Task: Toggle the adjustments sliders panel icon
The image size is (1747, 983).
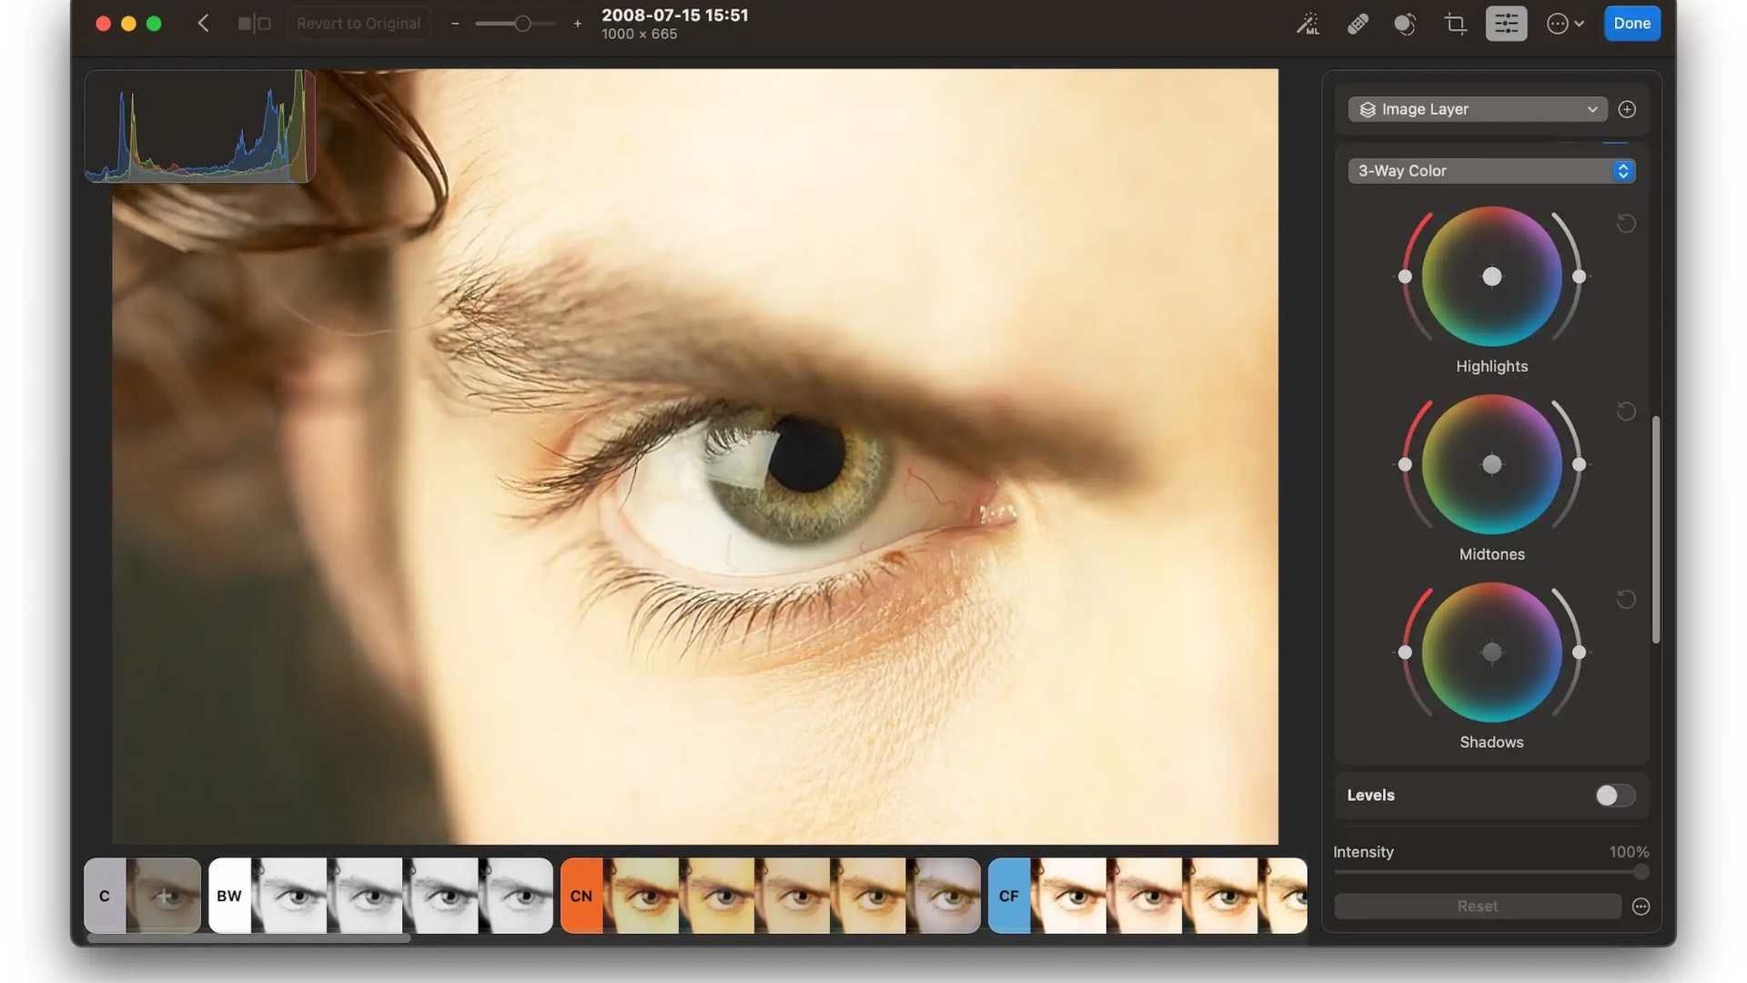Action: [x=1506, y=24]
